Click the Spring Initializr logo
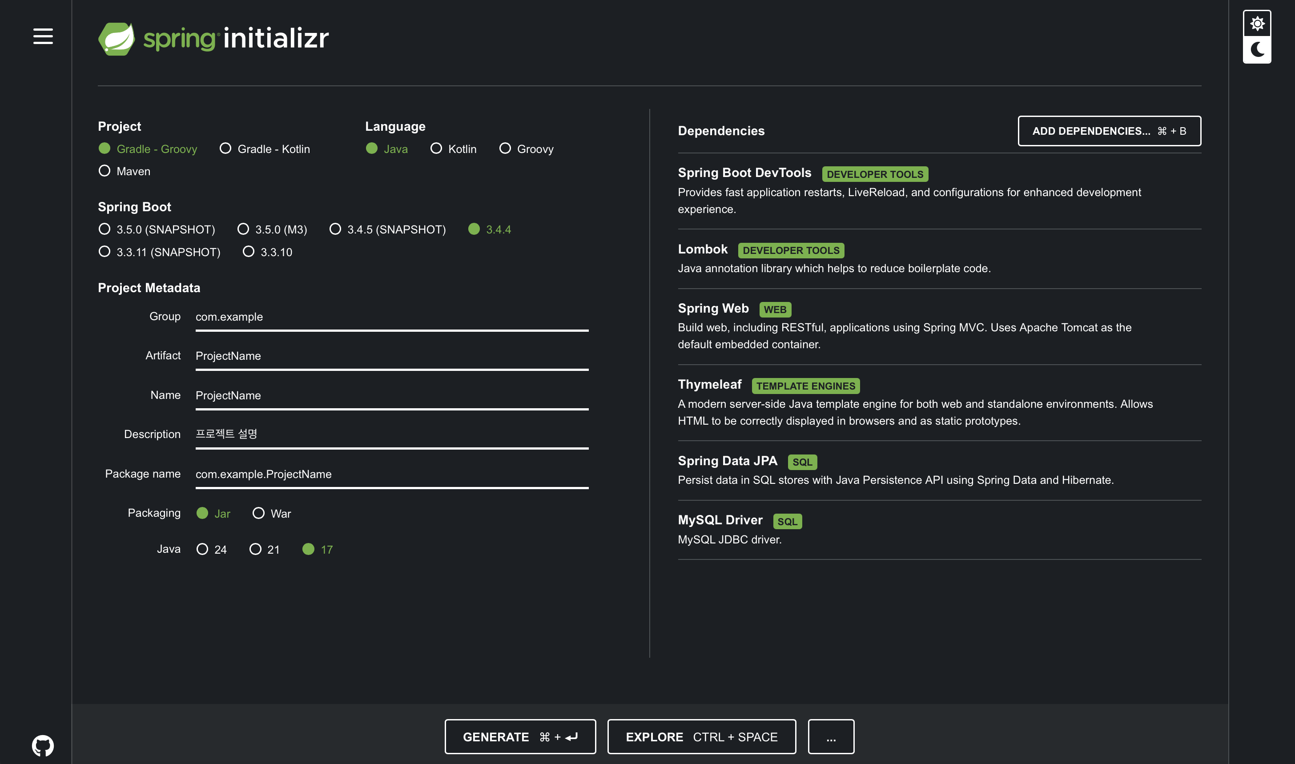1295x764 pixels. pos(213,39)
